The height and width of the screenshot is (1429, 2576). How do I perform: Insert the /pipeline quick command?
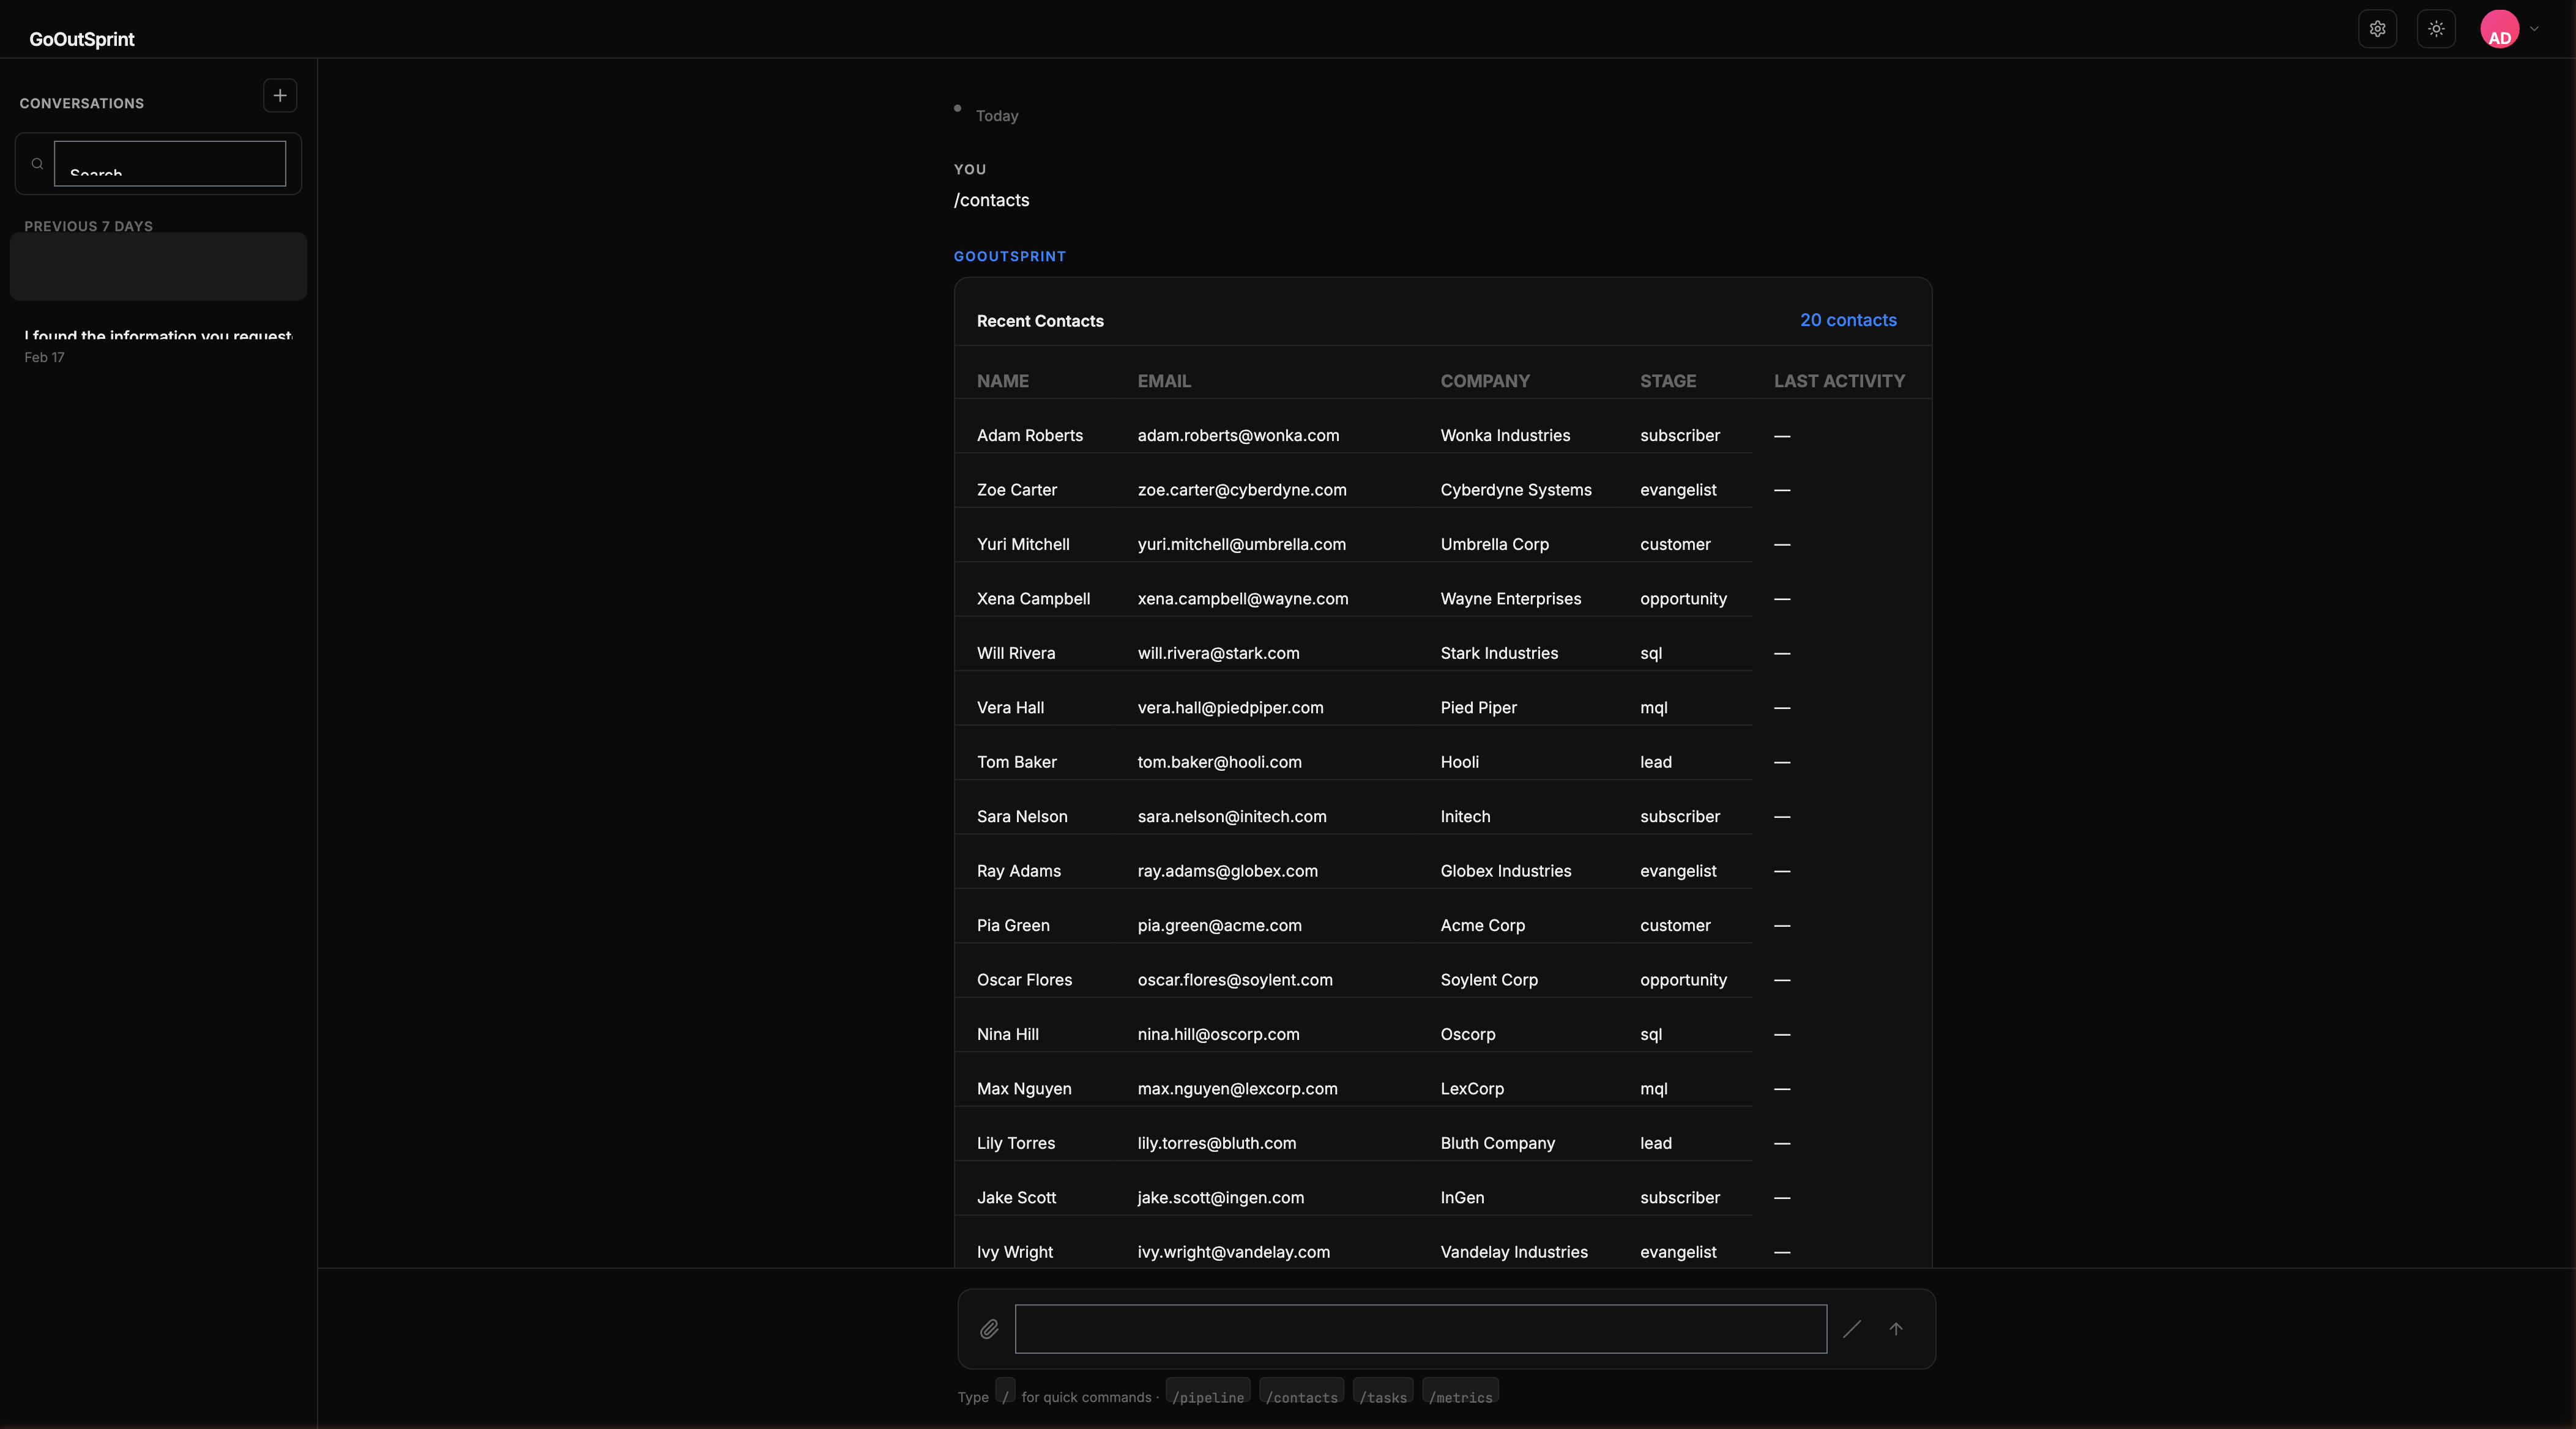click(1207, 1398)
